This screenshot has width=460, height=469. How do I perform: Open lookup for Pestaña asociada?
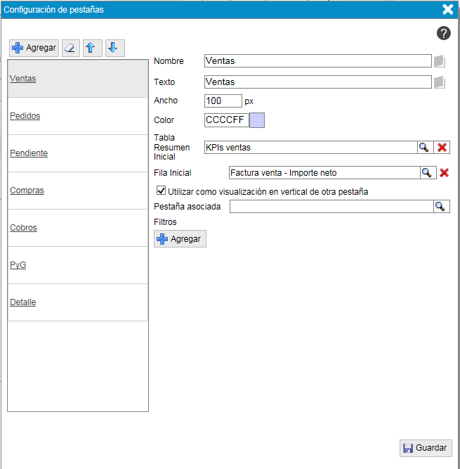441,207
